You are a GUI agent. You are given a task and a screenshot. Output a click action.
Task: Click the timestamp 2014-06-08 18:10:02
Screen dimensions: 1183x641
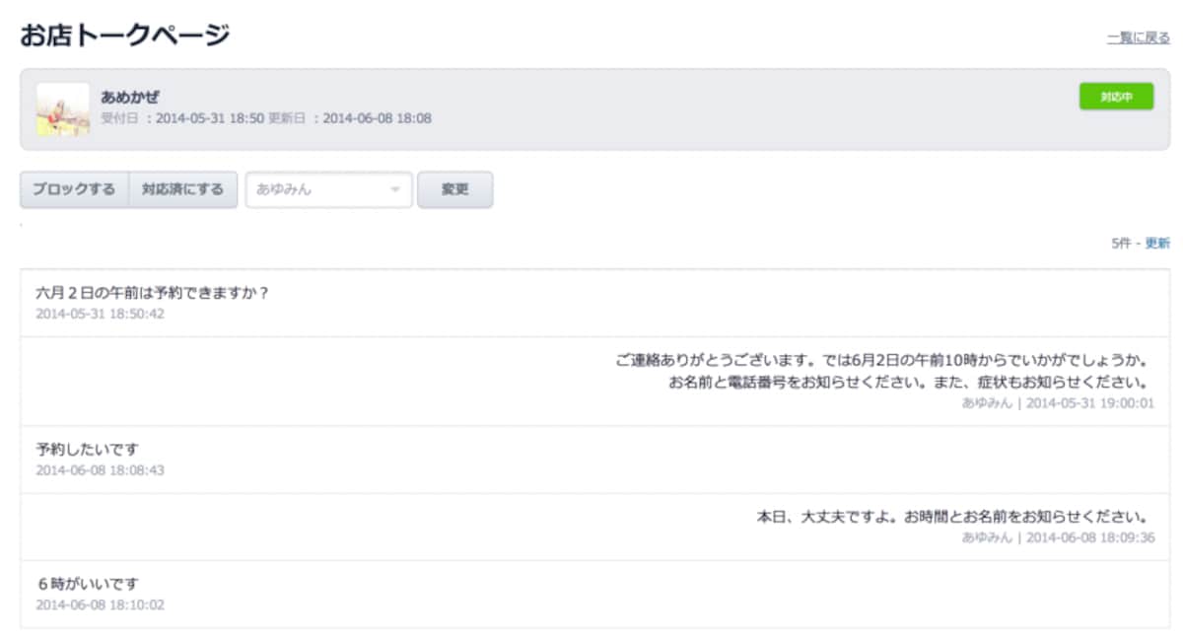(x=100, y=605)
